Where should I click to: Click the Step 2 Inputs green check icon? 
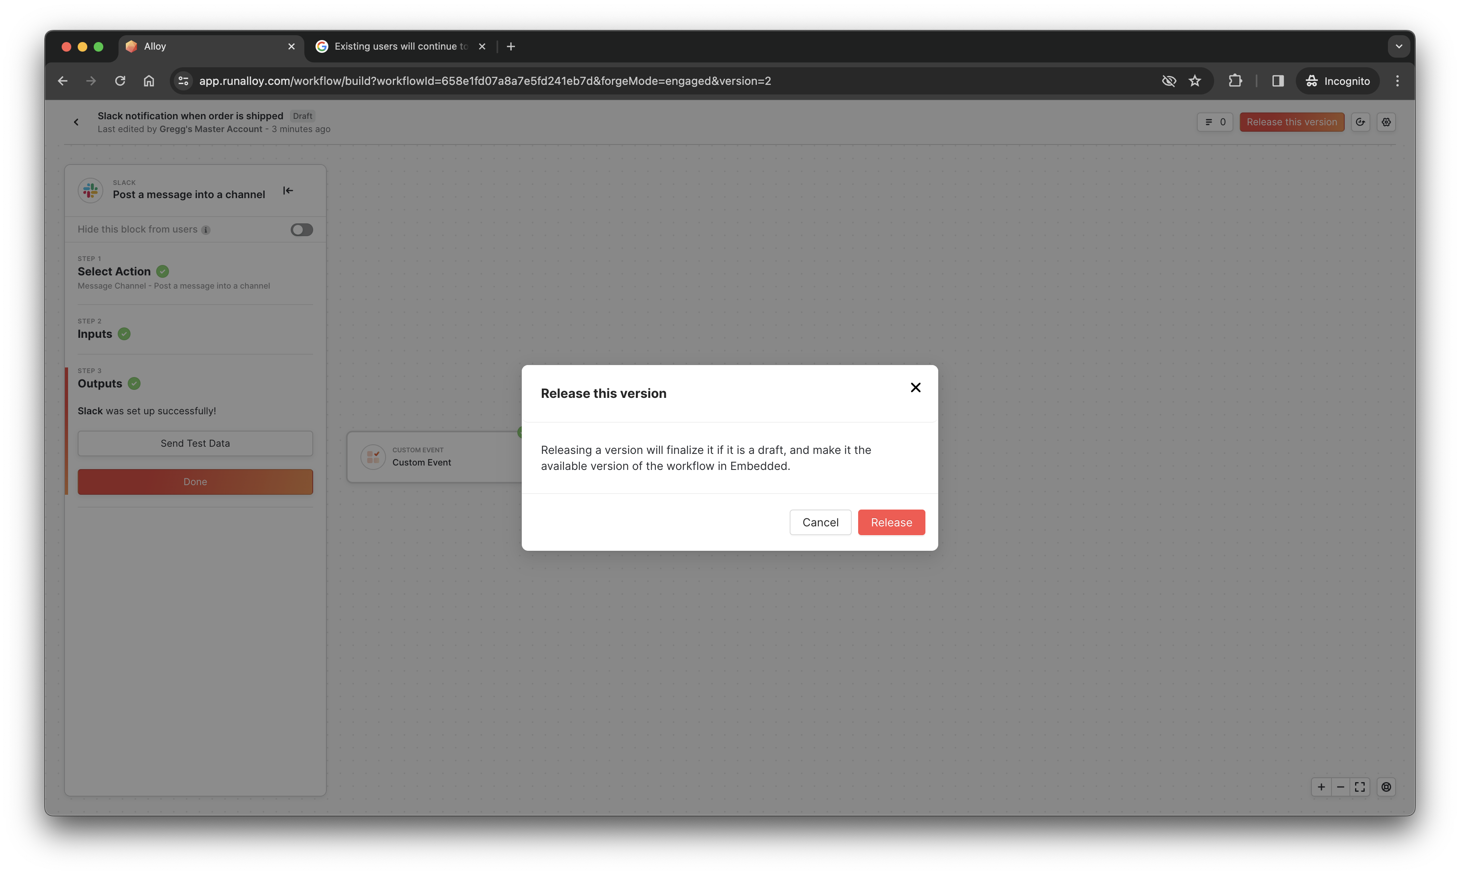[x=124, y=334]
